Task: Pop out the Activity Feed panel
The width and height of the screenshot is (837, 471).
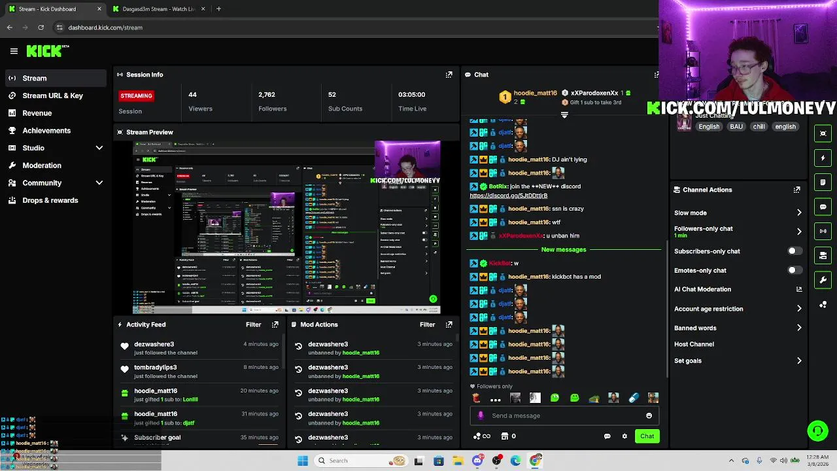Action: click(x=275, y=324)
